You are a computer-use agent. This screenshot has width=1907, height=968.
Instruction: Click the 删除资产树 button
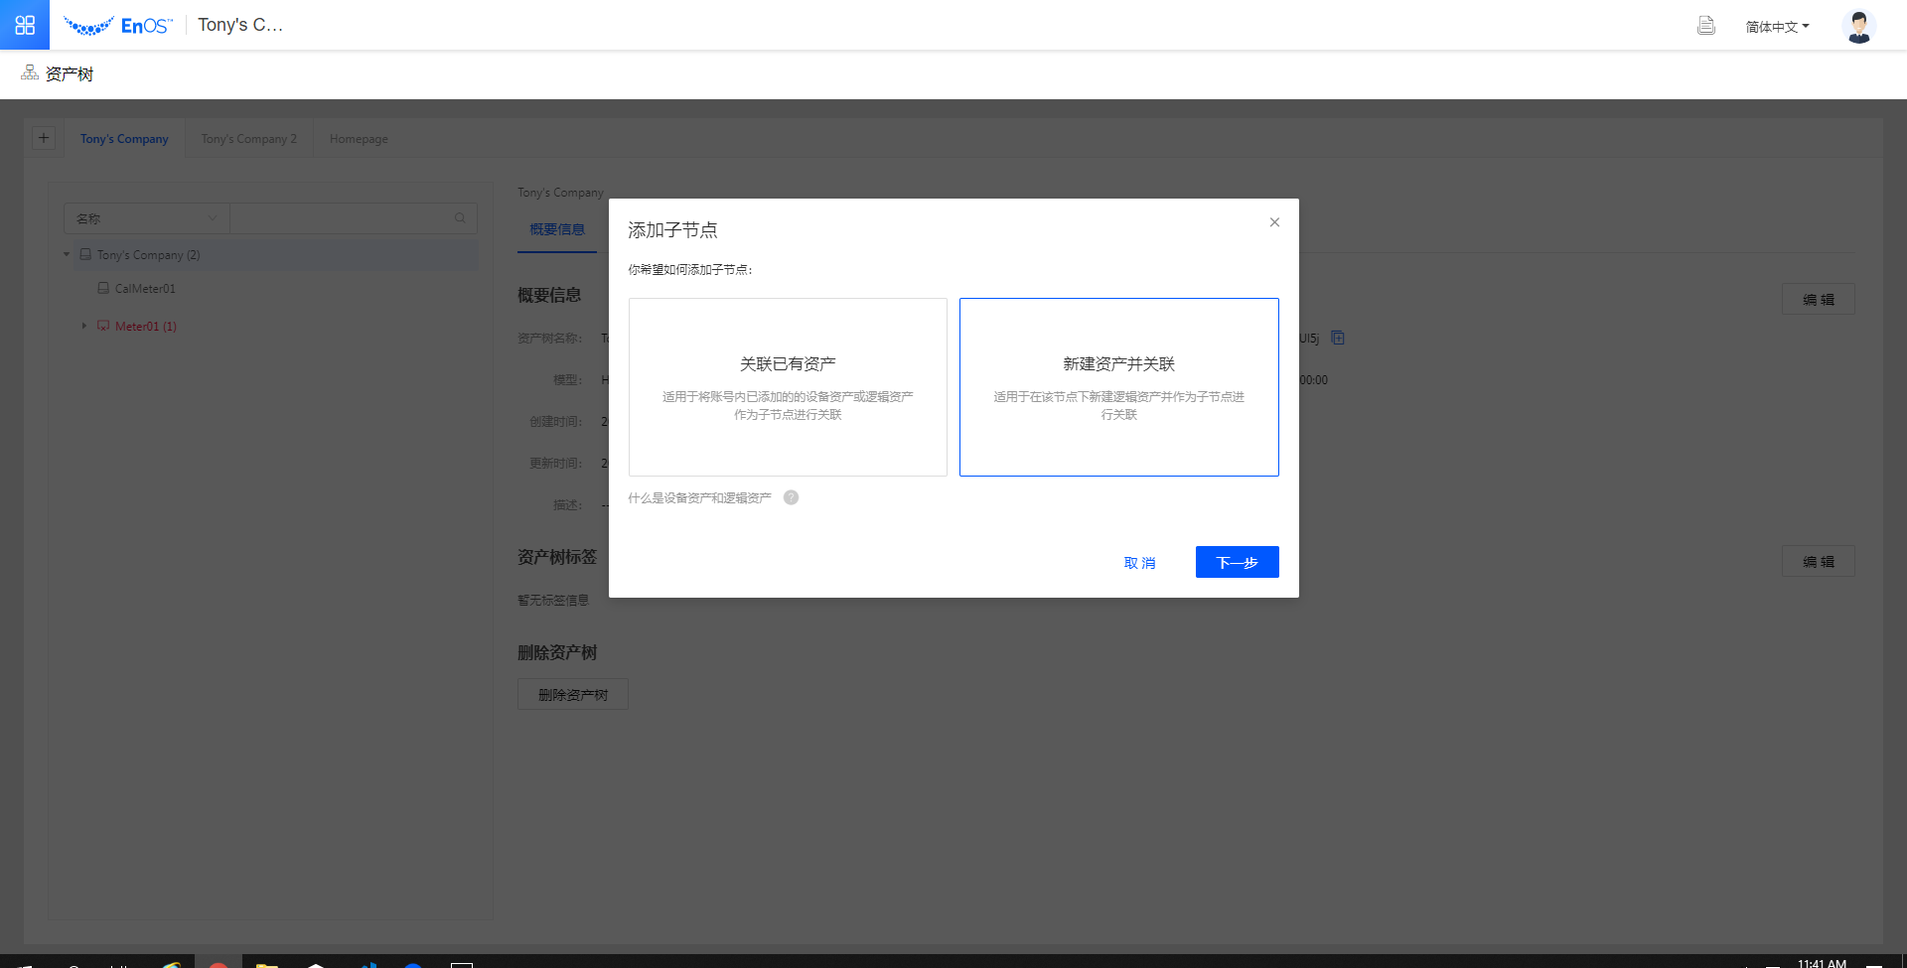pos(573,694)
